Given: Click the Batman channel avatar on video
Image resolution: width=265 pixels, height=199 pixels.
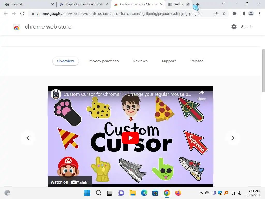Looking at the screenshot, I should pos(56,94).
